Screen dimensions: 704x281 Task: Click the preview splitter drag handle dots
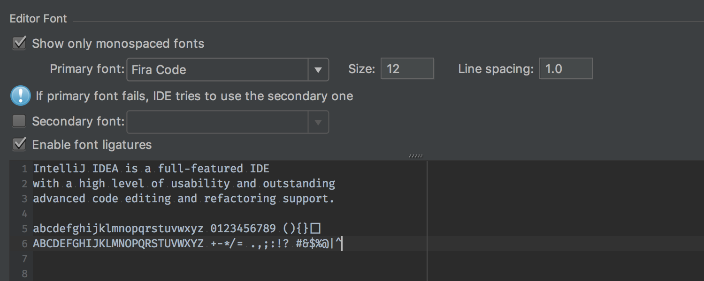[x=416, y=156]
